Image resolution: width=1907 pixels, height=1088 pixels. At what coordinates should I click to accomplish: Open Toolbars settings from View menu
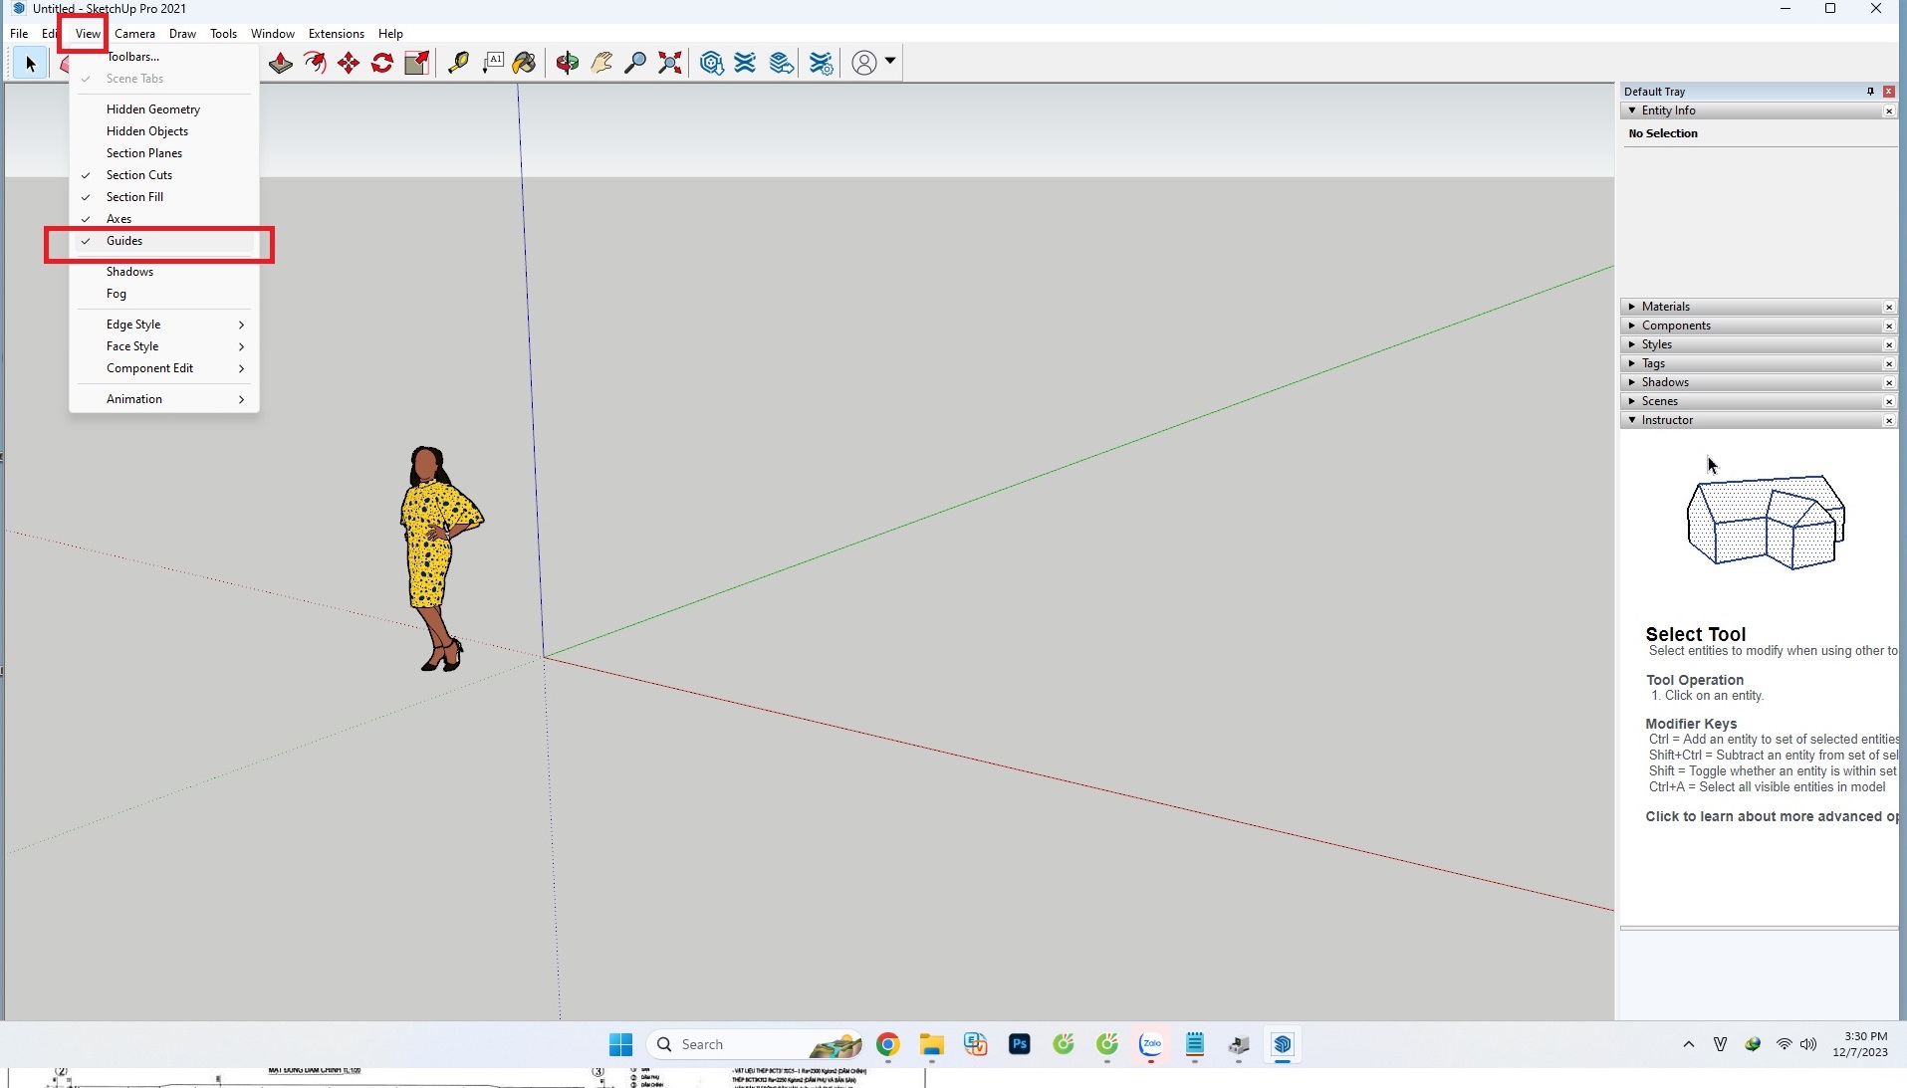point(132,57)
